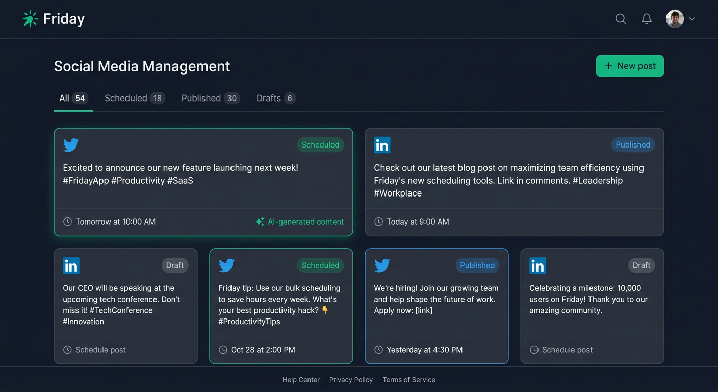Viewport: 718px width, 392px height.
Task: Click Twitter icon on Friday tip post
Action: pyautogui.click(x=226, y=265)
